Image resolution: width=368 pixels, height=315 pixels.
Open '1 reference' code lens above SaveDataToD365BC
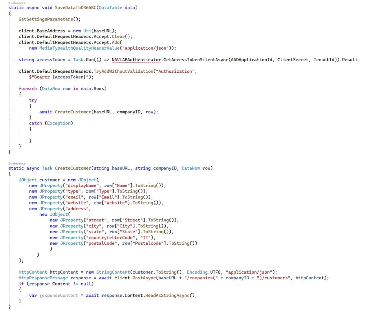(x=17, y=3)
